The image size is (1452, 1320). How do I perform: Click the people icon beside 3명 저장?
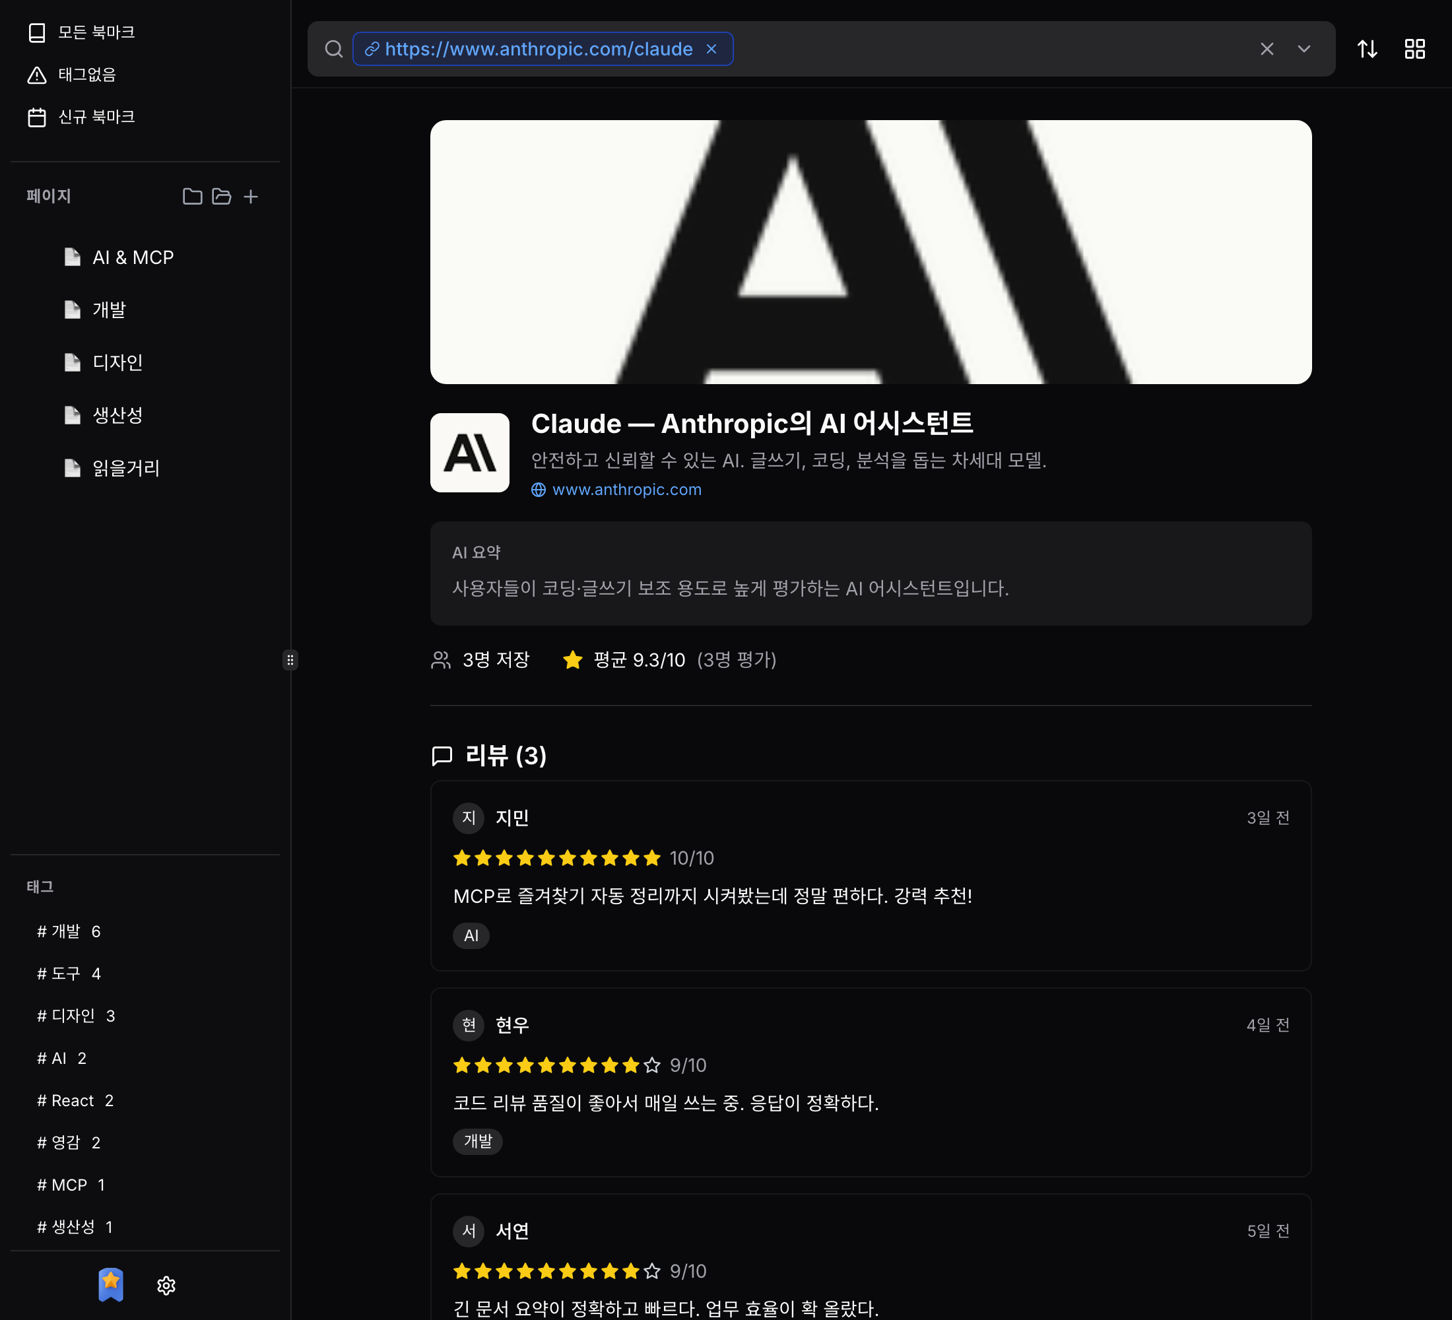point(441,659)
